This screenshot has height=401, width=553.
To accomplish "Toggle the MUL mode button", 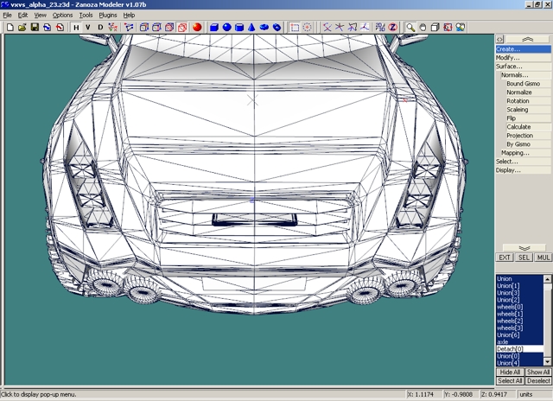I will [543, 258].
